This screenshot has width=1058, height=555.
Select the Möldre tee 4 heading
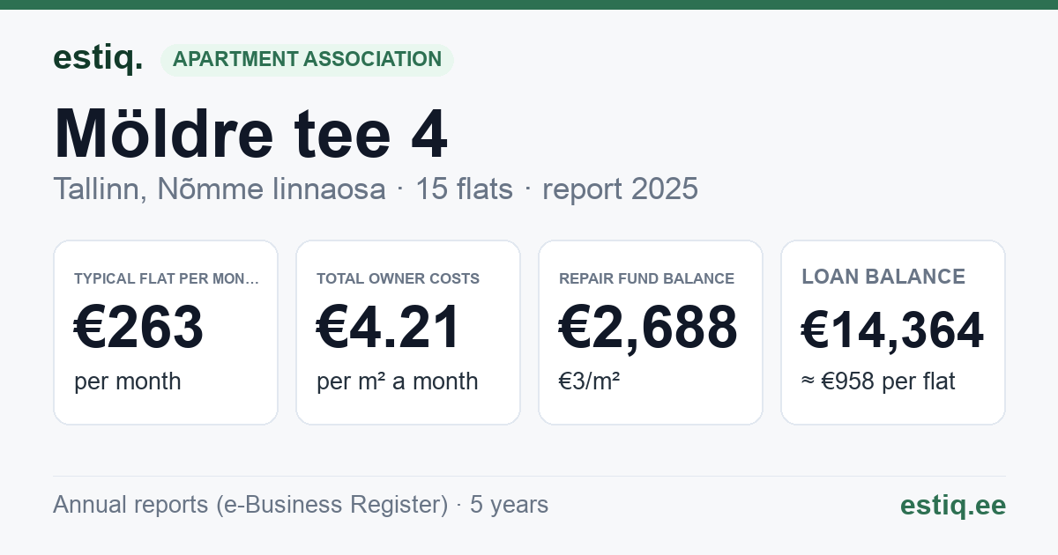click(250, 134)
